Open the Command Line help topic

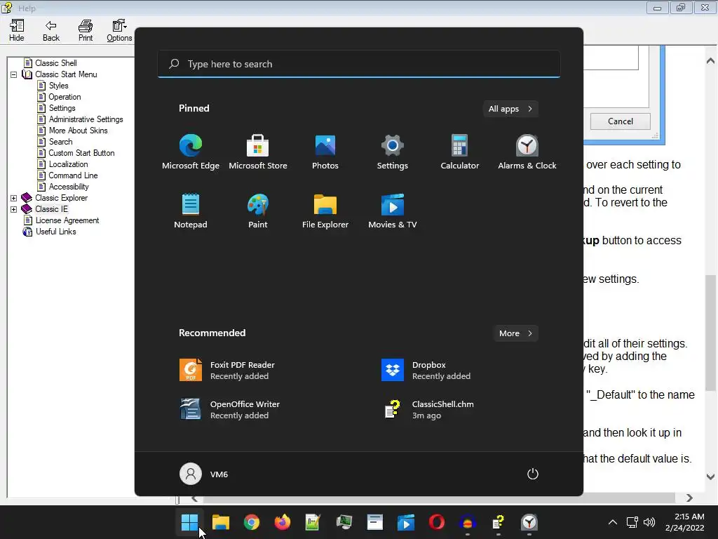pos(73,175)
